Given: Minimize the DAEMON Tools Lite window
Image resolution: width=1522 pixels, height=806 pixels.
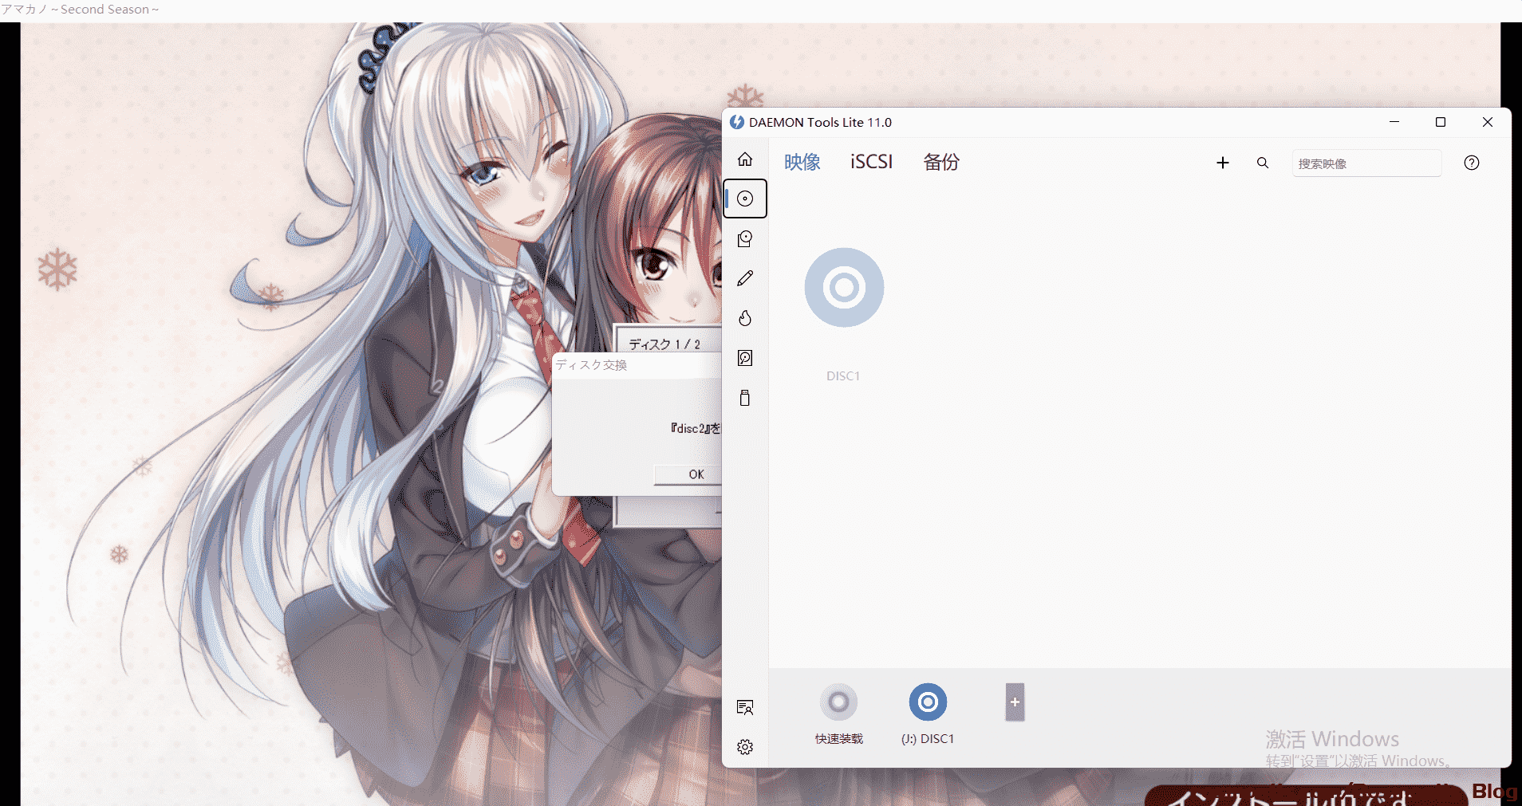Looking at the screenshot, I should [x=1394, y=122].
